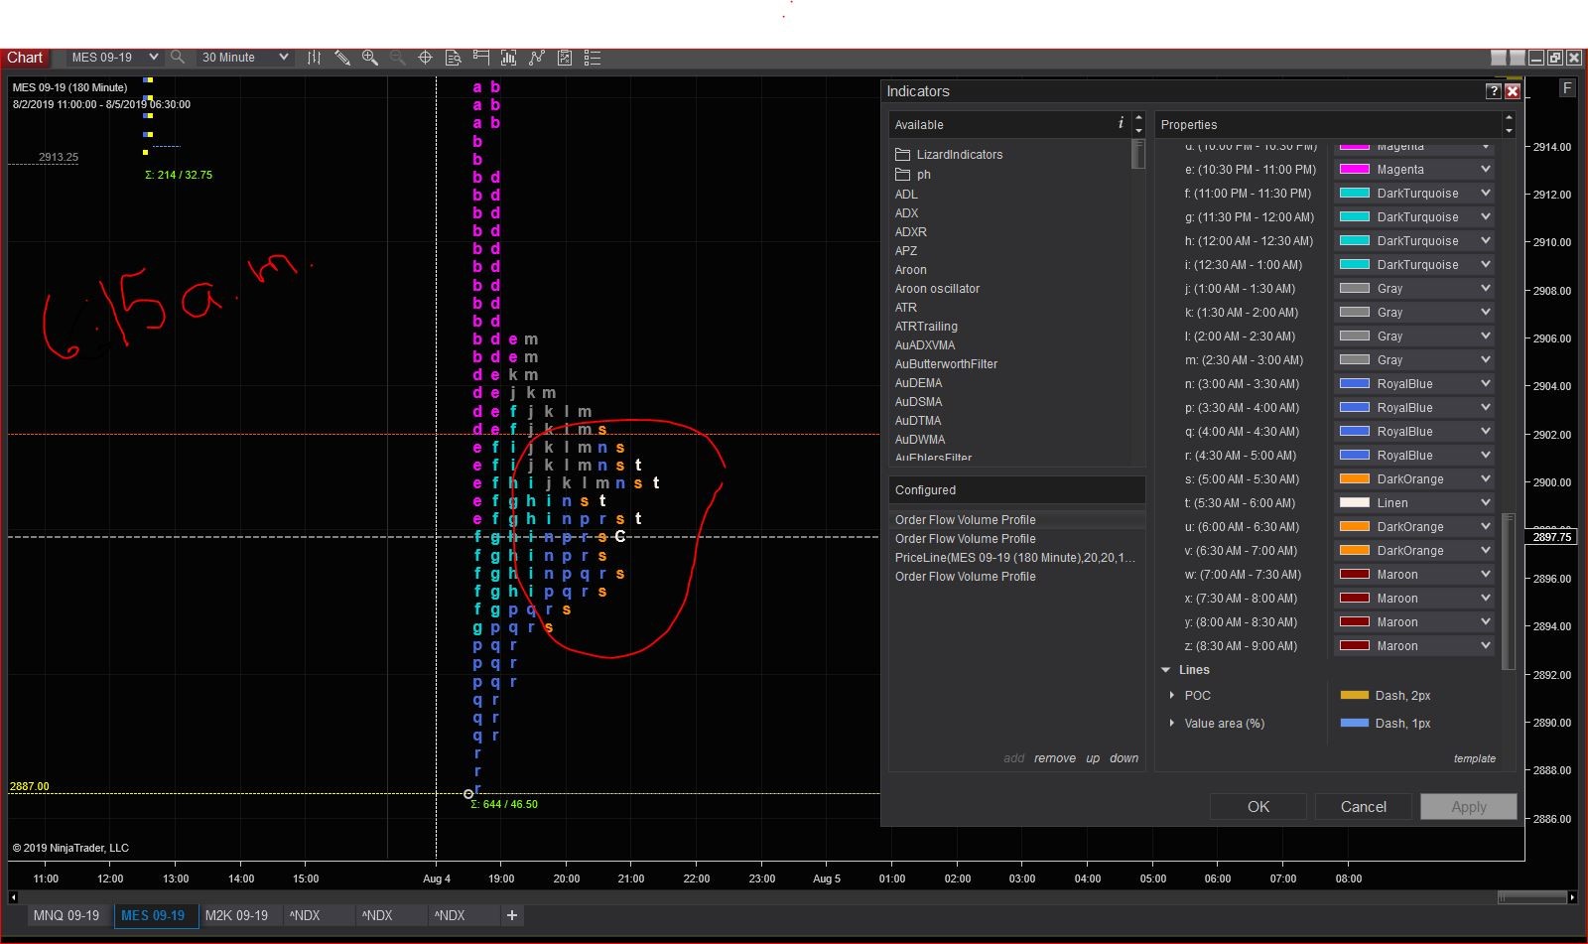Close the Indicators dialog with red X
Screen dimensions: 1588x944
1513,91
